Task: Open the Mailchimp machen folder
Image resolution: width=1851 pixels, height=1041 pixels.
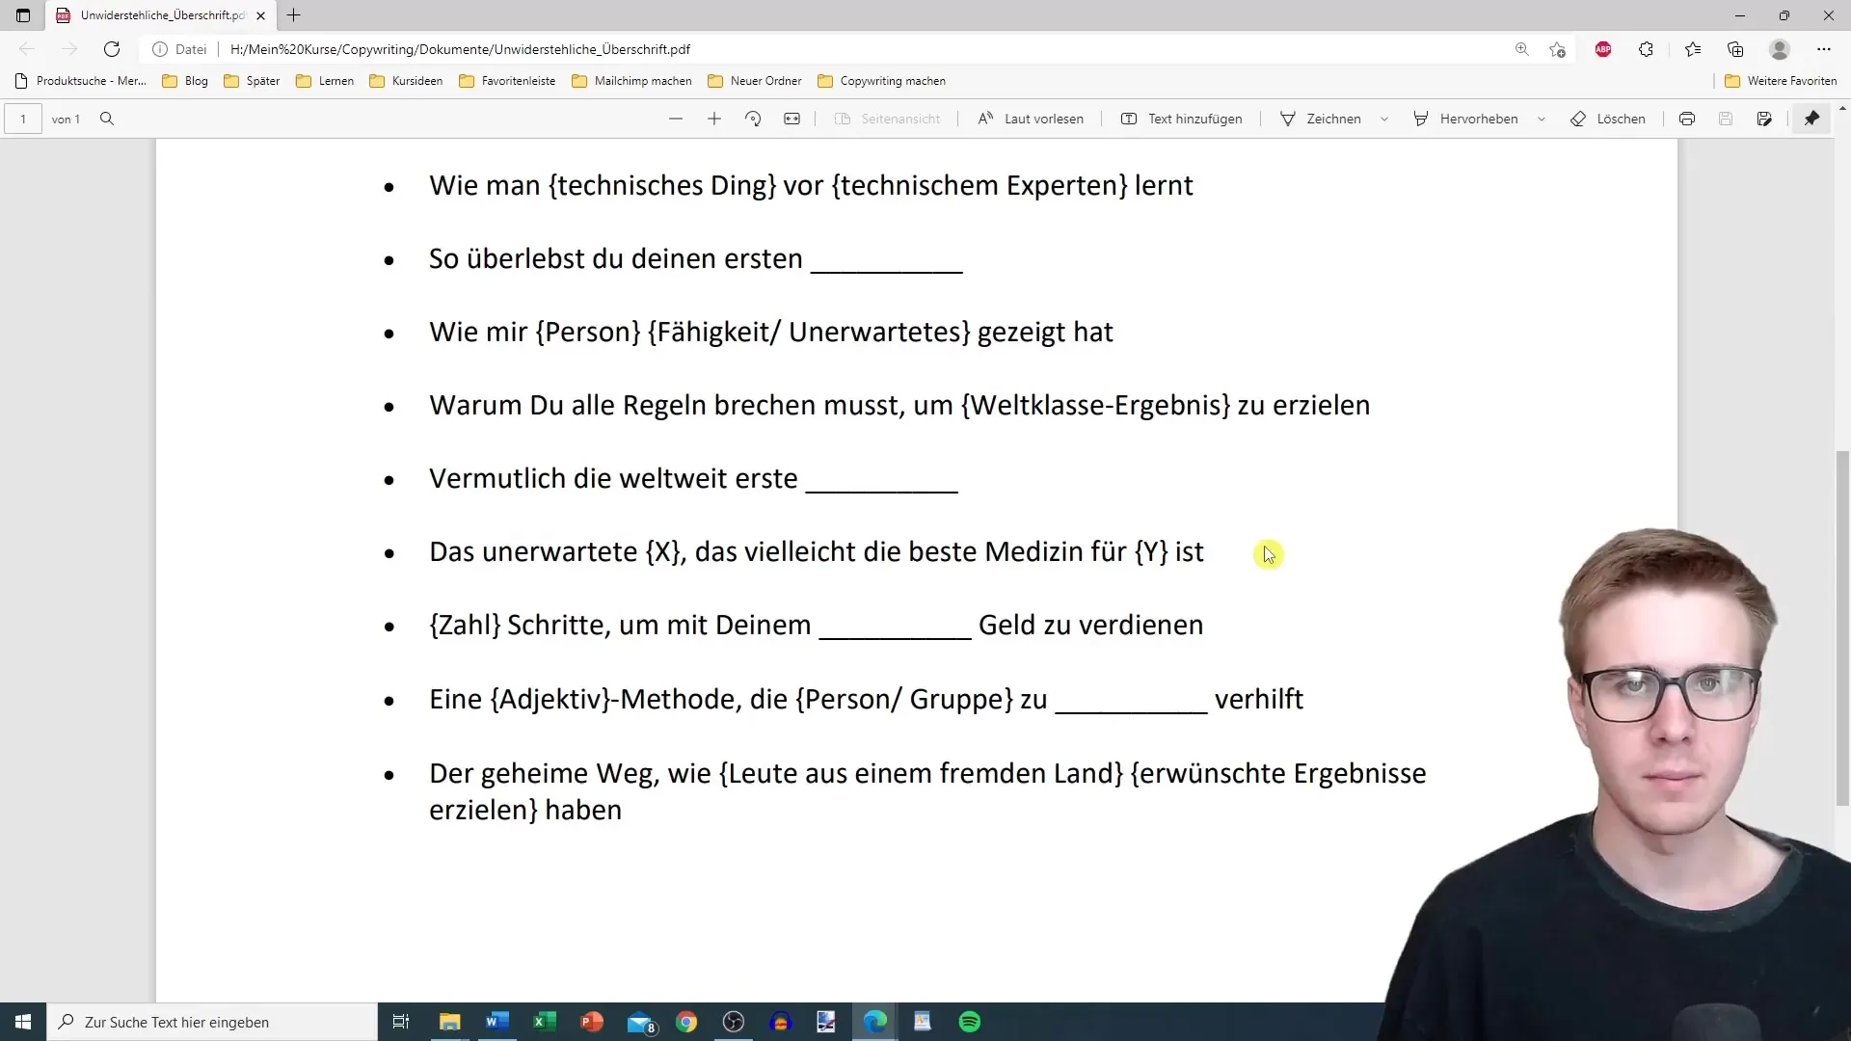Action: (632, 81)
